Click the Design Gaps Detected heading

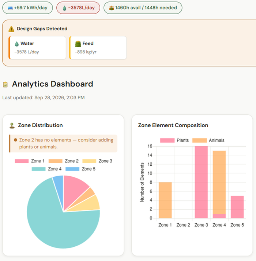42,29
